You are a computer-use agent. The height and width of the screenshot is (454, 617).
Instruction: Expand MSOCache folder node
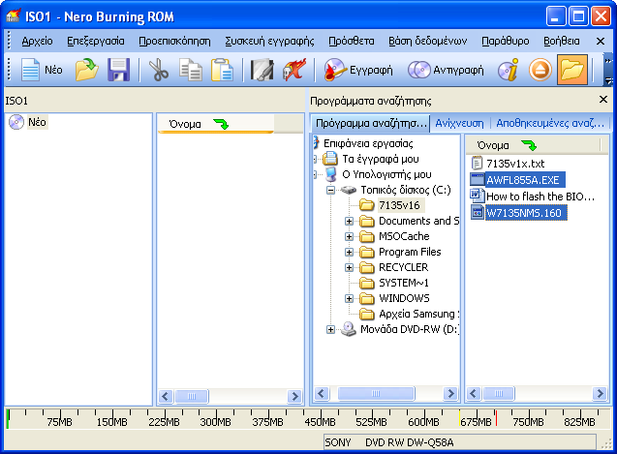349,236
